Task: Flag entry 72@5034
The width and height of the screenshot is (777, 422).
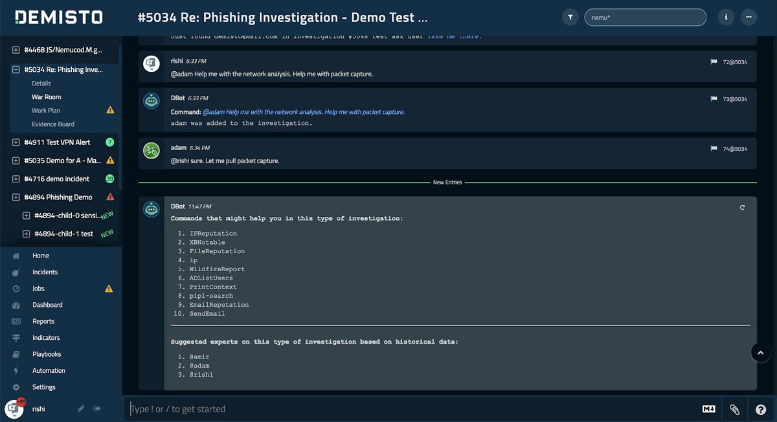Action: (x=714, y=62)
